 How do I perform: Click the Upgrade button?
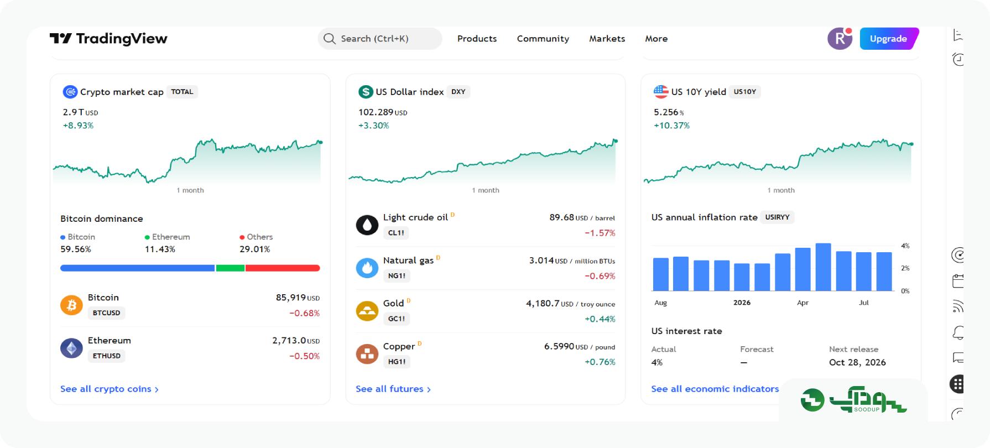[x=889, y=39]
